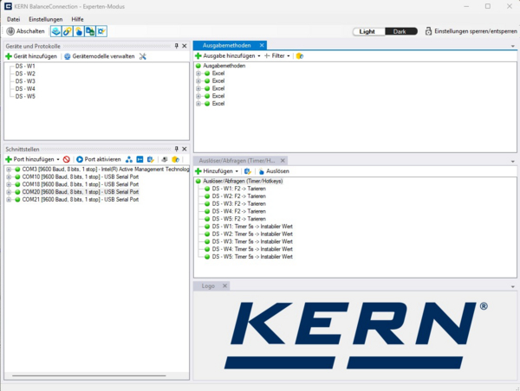This screenshot has height=391, width=520.
Task: Open the Filter dropdown
Action: 277,56
